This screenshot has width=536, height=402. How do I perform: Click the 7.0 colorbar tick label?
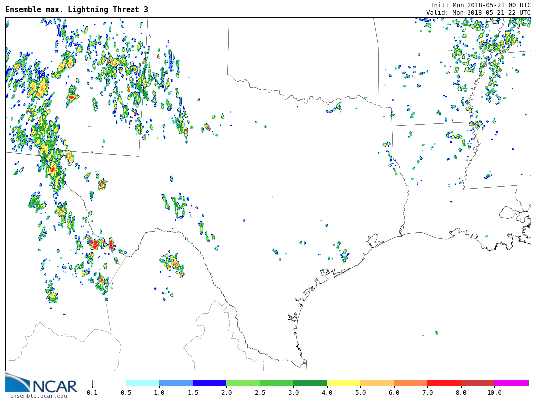point(427,393)
